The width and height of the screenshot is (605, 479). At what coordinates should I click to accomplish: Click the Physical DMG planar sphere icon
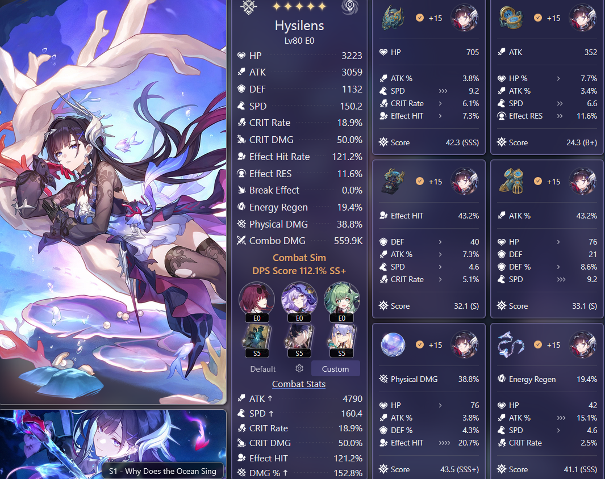pyautogui.click(x=393, y=344)
